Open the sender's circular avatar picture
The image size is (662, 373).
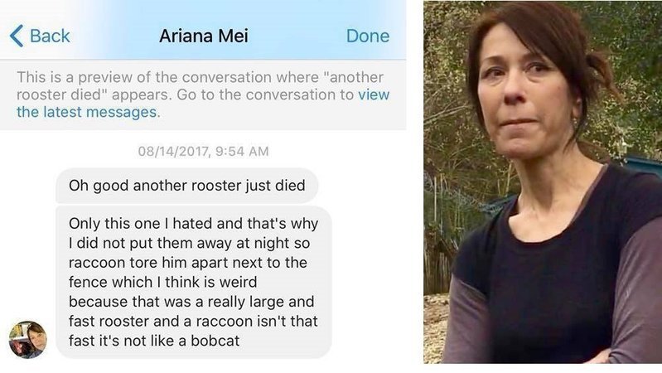tap(28, 340)
